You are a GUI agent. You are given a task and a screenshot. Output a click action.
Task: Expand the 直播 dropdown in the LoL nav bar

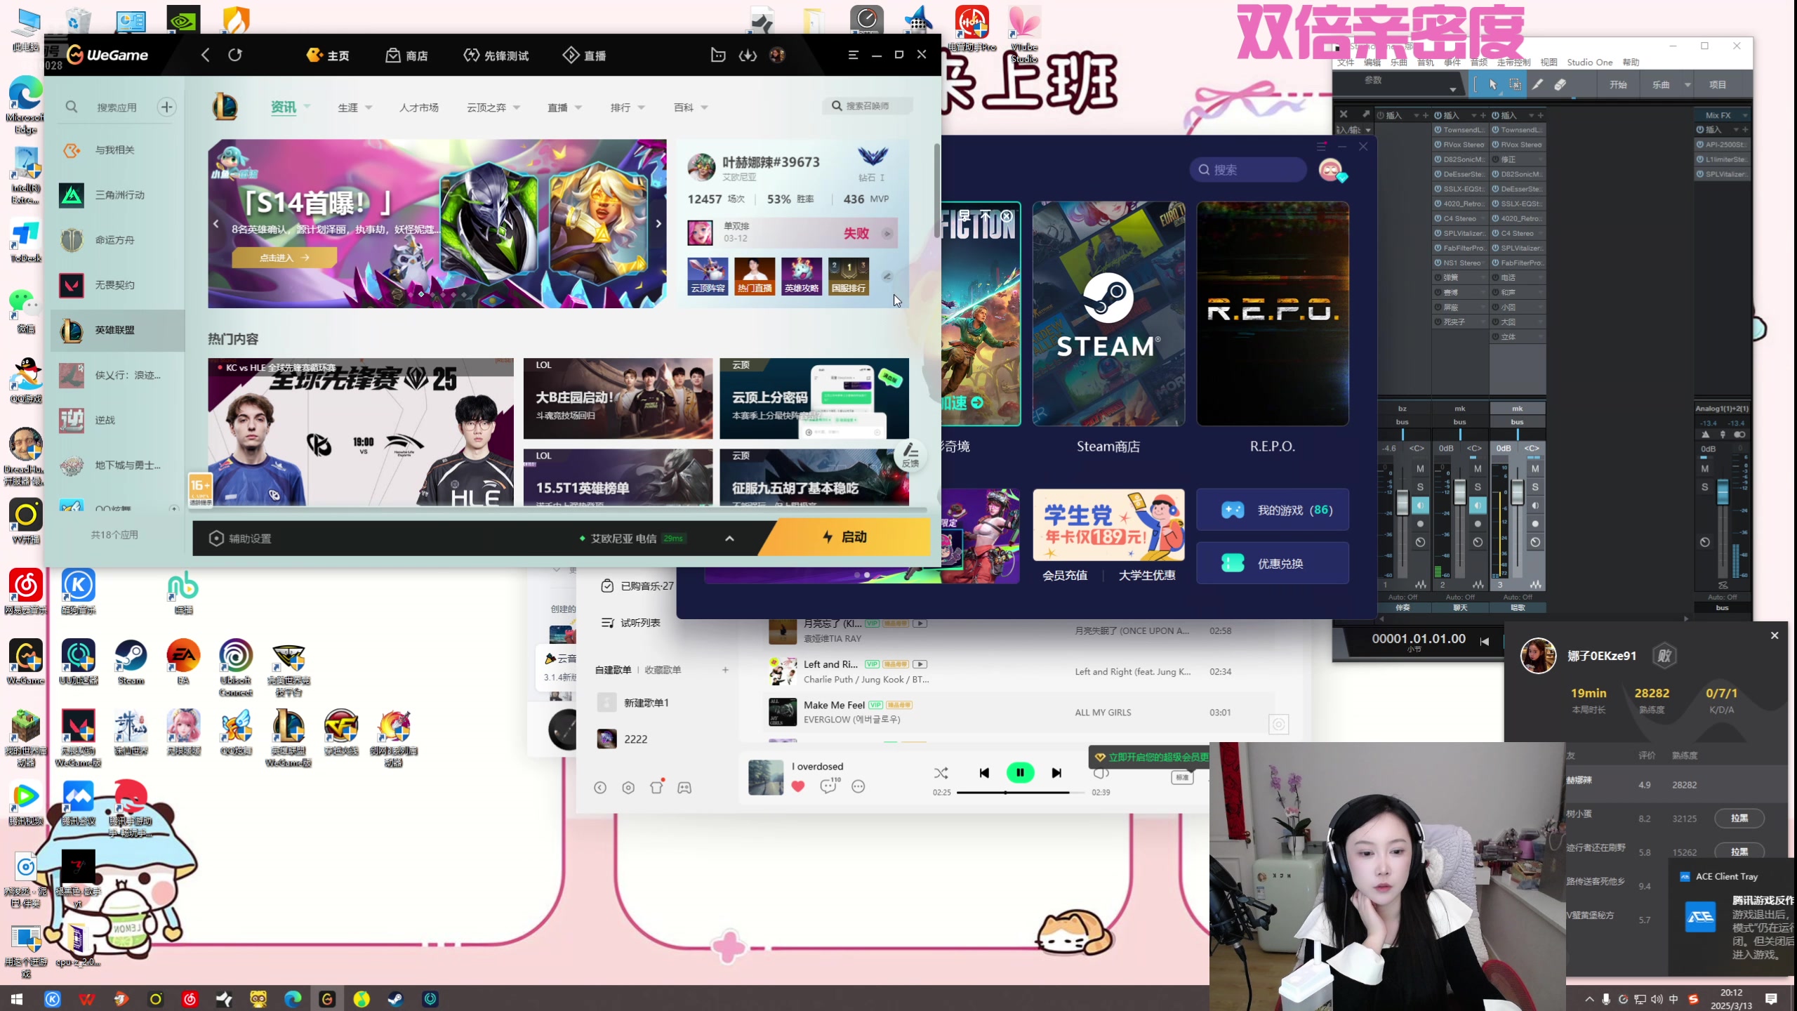coord(578,108)
